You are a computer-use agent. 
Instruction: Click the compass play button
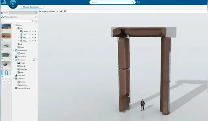pos(13,4)
